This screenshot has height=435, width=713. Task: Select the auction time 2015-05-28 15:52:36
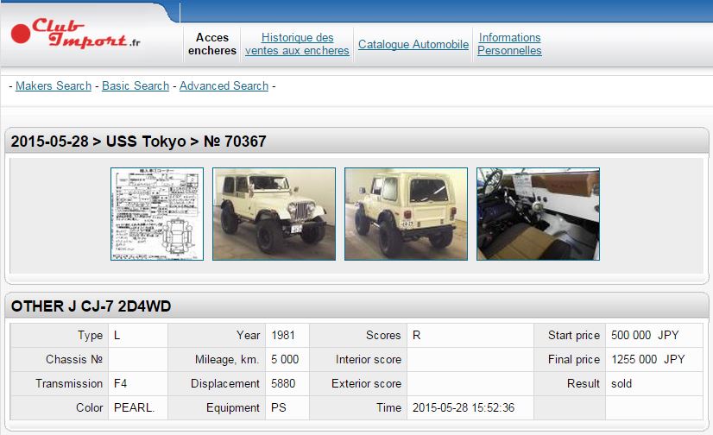pyautogui.click(x=464, y=407)
